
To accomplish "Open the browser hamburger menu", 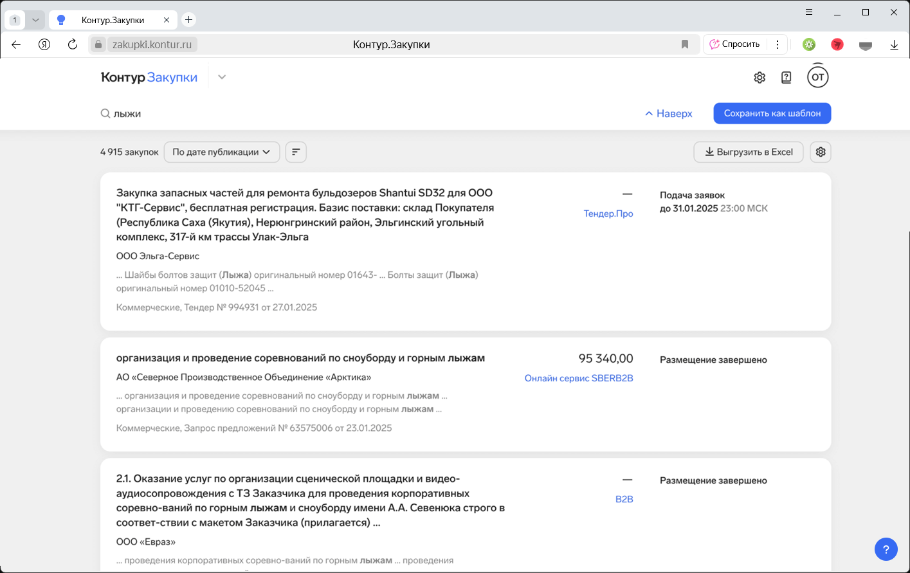I will click(809, 12).
